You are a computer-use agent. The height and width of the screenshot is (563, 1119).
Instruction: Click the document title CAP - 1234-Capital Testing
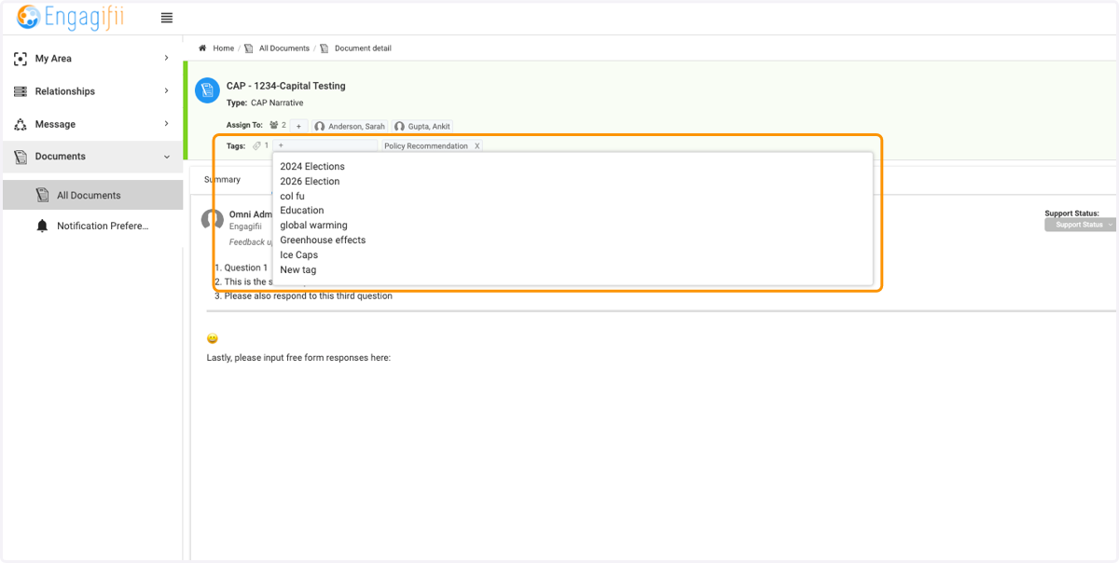286,86
